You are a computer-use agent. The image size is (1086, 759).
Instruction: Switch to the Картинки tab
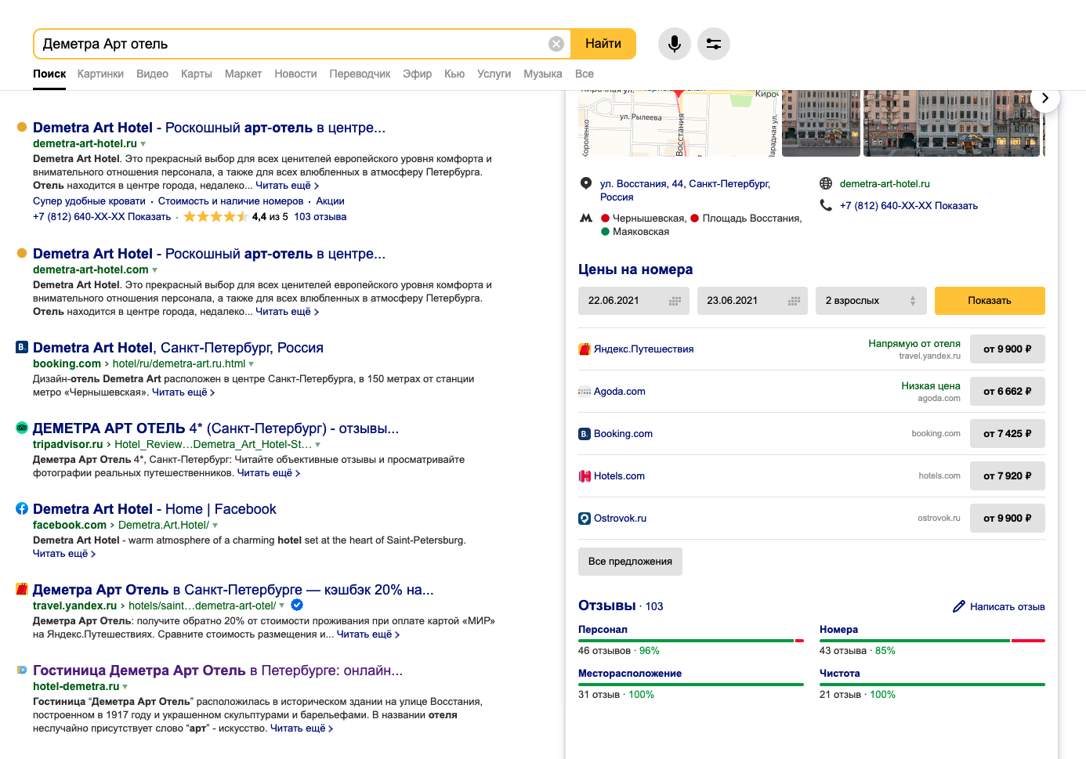100,74
